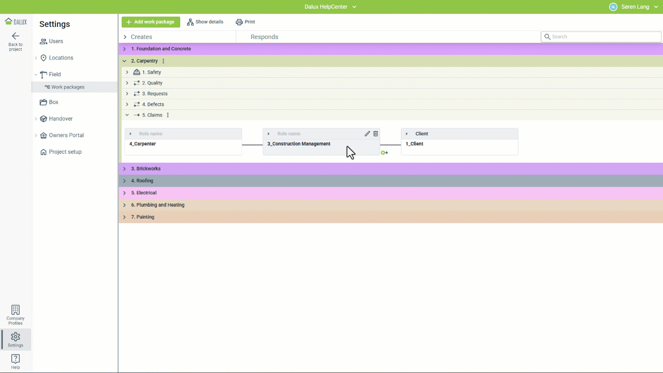Open Company Profiles in the left sidebar
The height and width of the screenshot is (373, 663).
pos(16,314)
